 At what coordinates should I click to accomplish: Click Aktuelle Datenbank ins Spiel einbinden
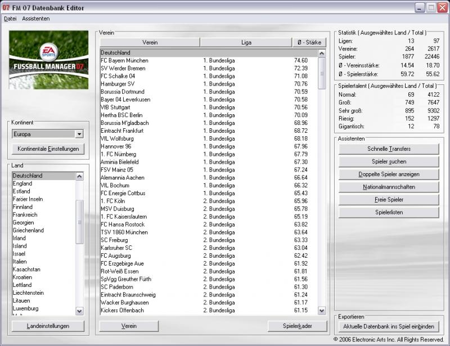coord(389,326)
